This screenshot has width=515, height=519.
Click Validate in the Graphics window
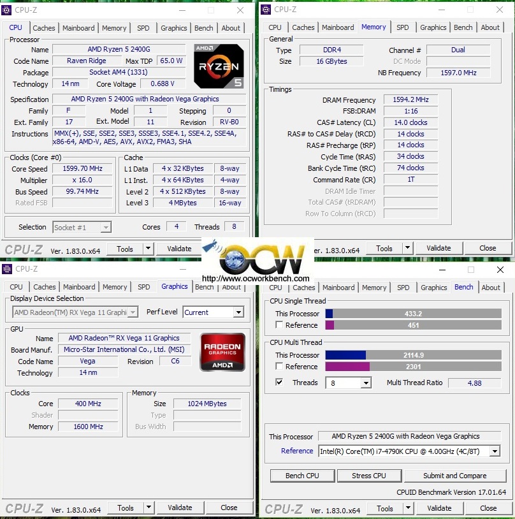(x=180, y=508)
